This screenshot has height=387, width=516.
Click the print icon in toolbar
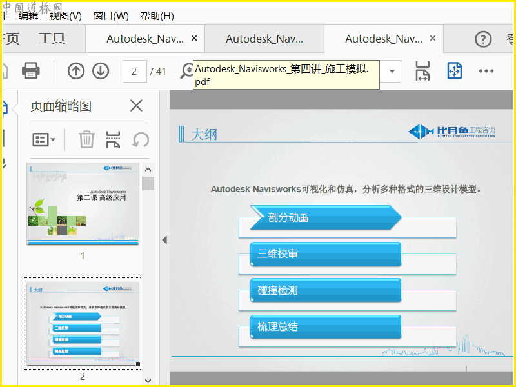[x=30, y=71]
